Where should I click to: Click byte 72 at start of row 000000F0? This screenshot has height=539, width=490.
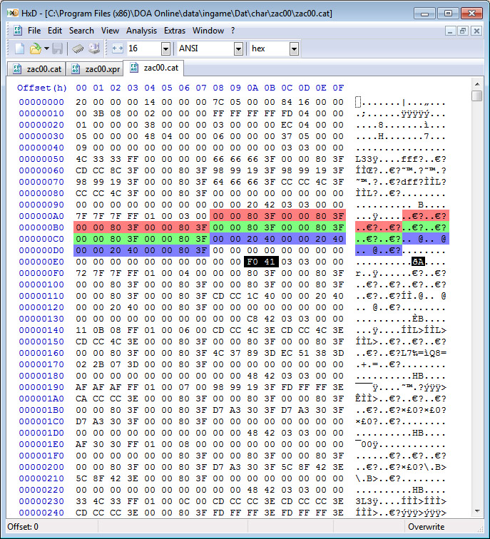coord(81,273)
